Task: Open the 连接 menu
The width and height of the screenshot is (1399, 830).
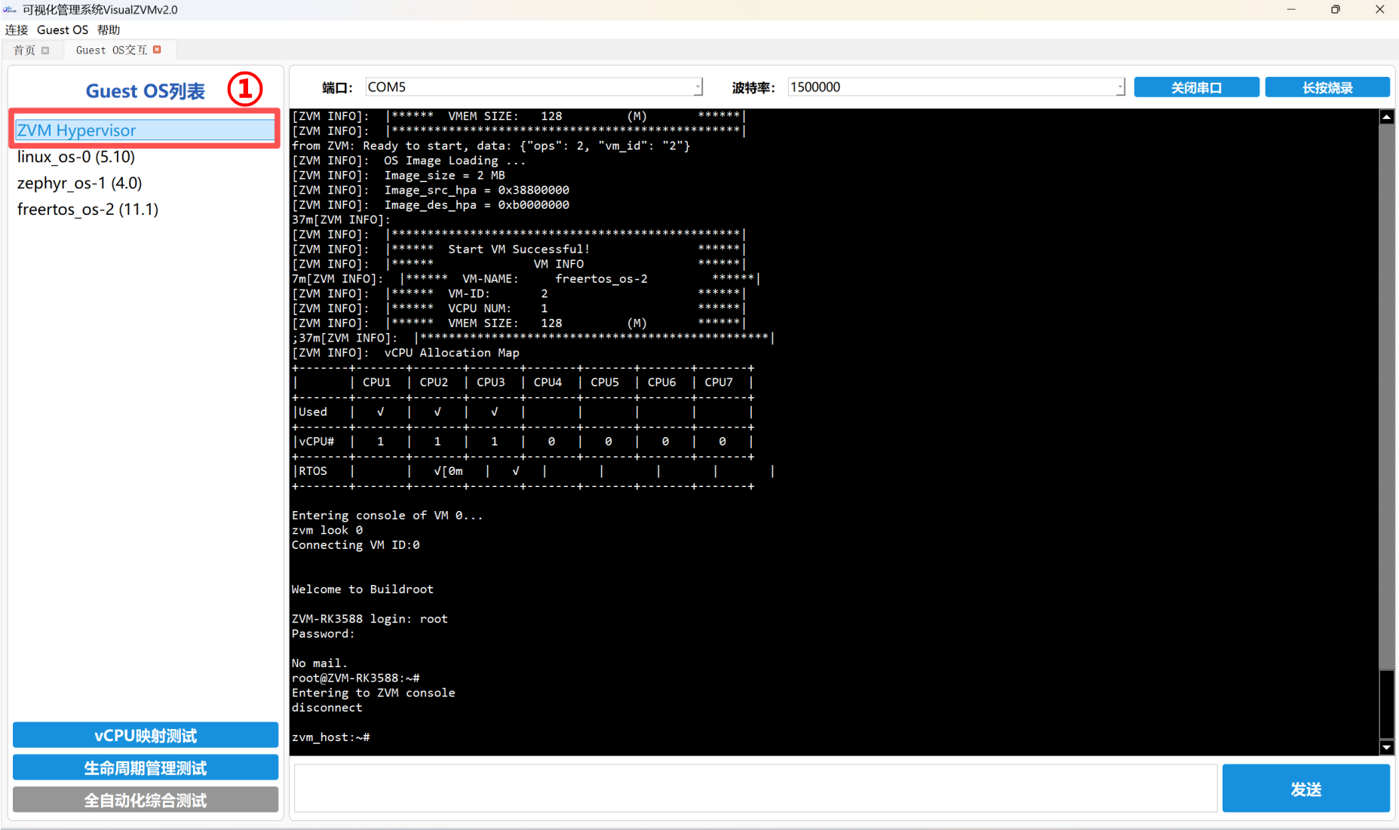Action: pos(17,30)
